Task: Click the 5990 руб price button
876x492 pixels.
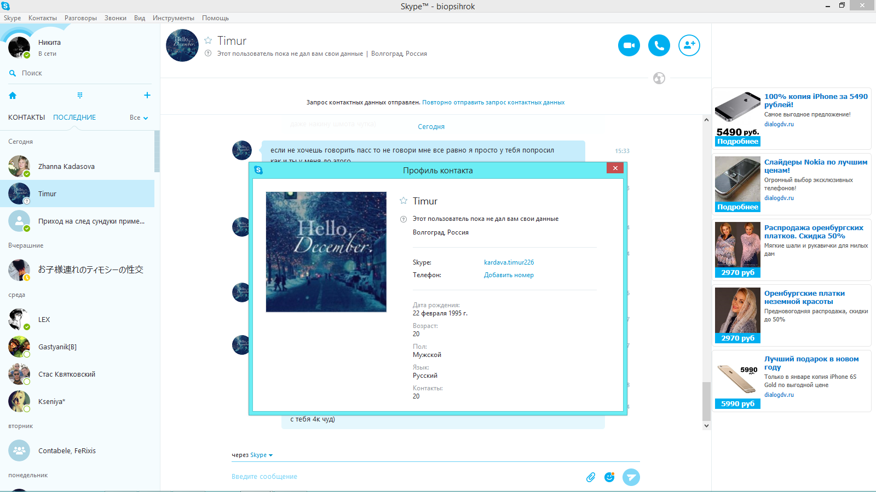Action: point(737,404)
